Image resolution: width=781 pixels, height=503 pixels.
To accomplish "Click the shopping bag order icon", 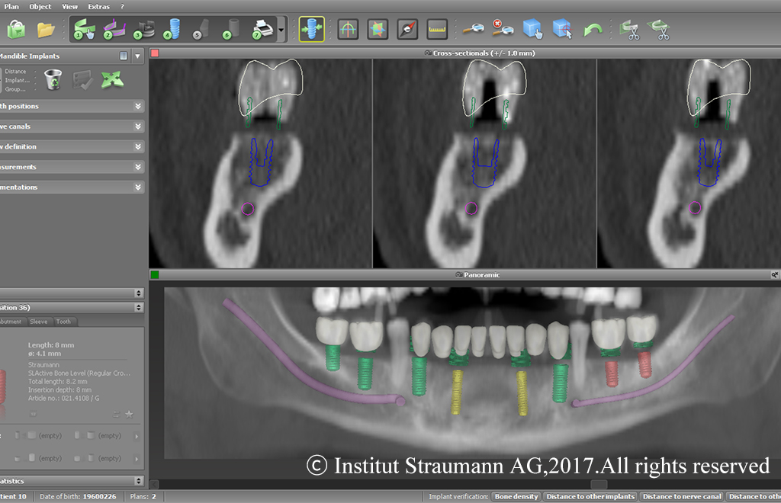I will 16,30.
